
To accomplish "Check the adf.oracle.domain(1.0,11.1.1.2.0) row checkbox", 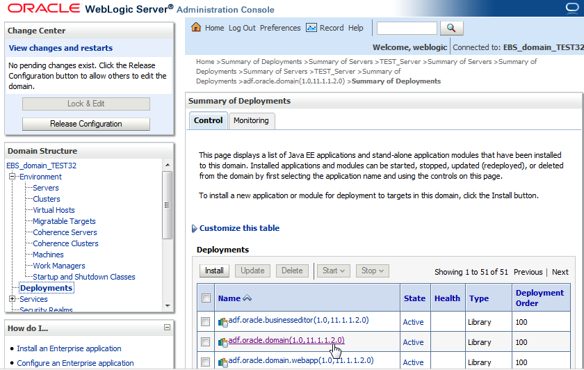I will (205, 341).
